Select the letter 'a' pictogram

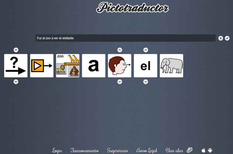pos(94,66)
